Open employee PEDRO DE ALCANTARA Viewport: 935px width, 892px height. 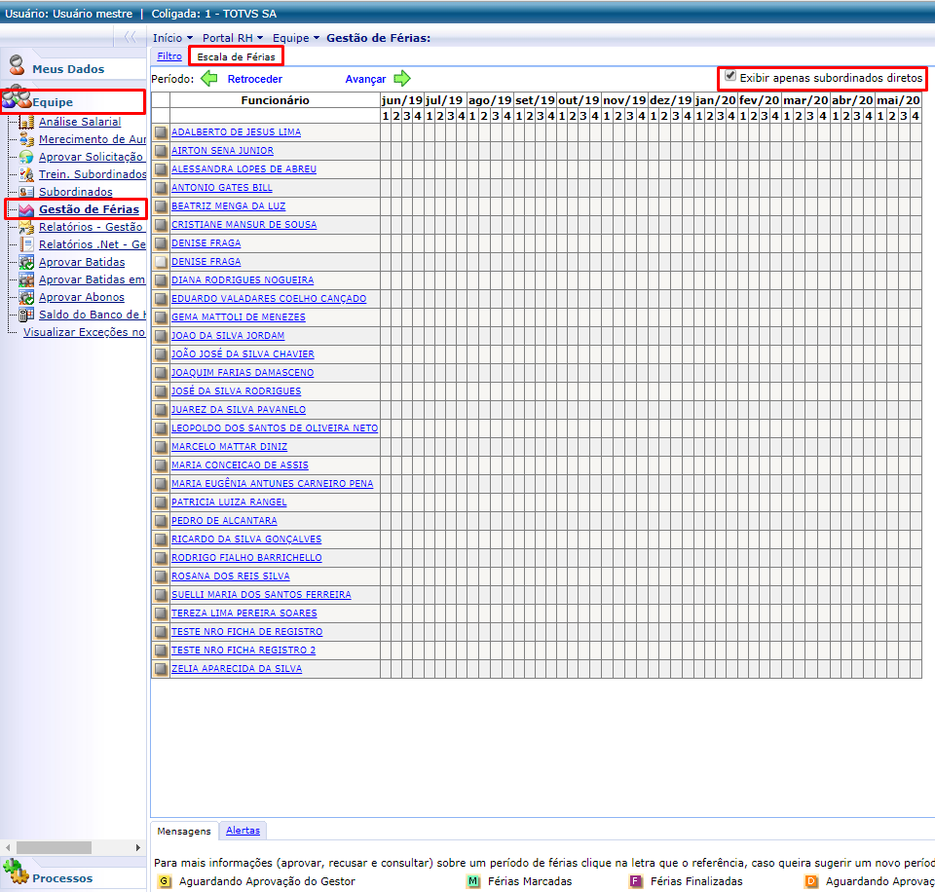224,521
